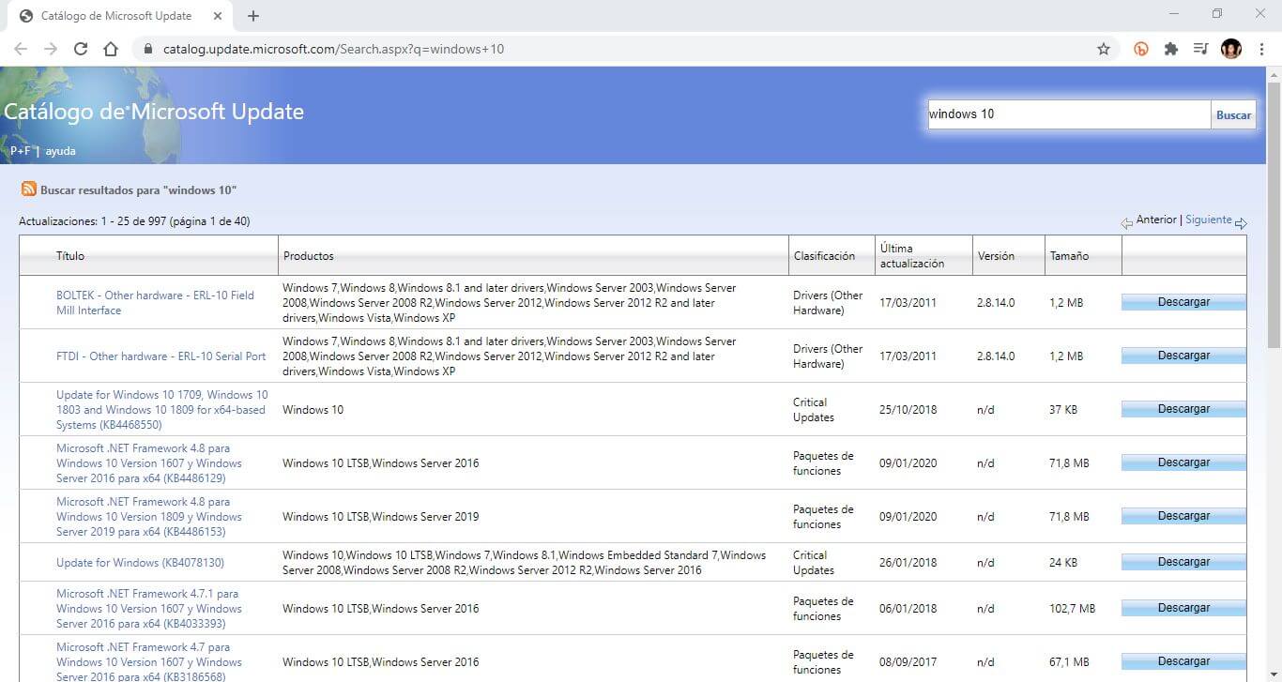Open the .NET Framework 4.8 KB4486129 link
The image size is (1282, 682).
point(149,463)
